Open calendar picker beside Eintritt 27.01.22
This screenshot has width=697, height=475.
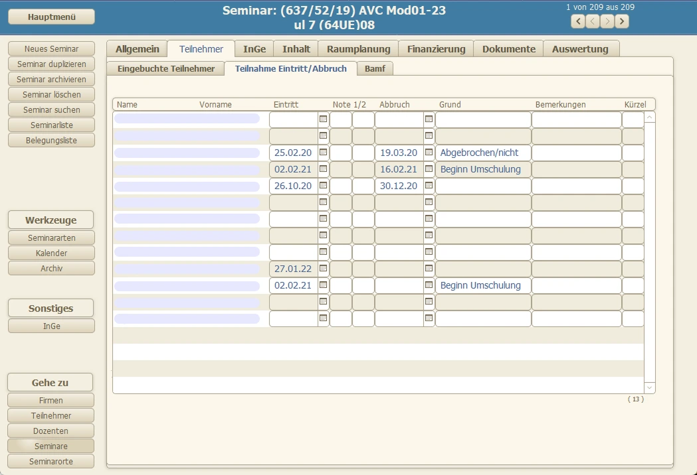pos(324,269)
